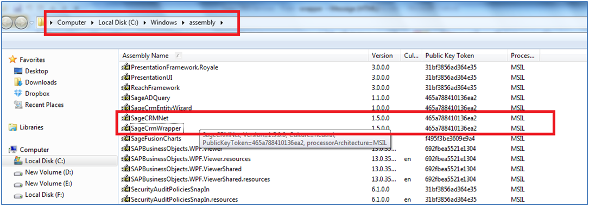Click the Recent Places icon

point(18,105)
